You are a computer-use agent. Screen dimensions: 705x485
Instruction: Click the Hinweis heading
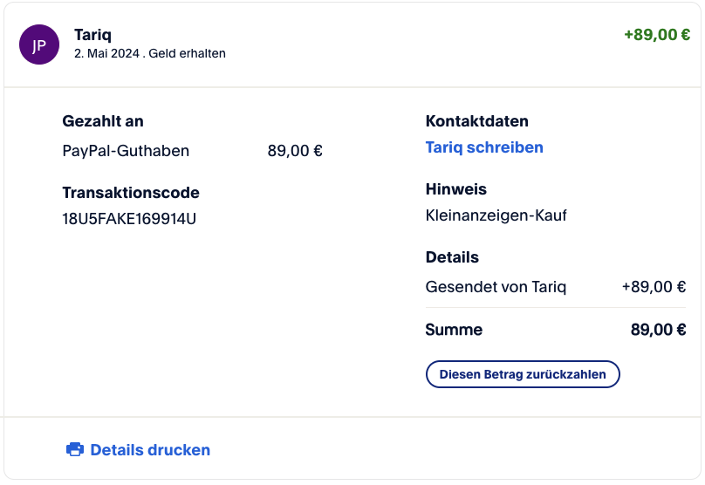click(456, 189)
